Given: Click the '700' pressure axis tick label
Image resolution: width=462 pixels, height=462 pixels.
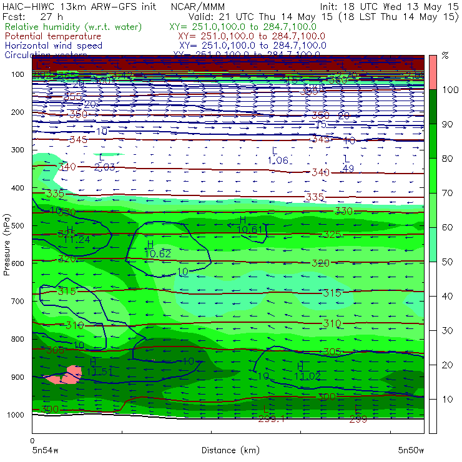Looking at the screenshot, I should [17, 301].
